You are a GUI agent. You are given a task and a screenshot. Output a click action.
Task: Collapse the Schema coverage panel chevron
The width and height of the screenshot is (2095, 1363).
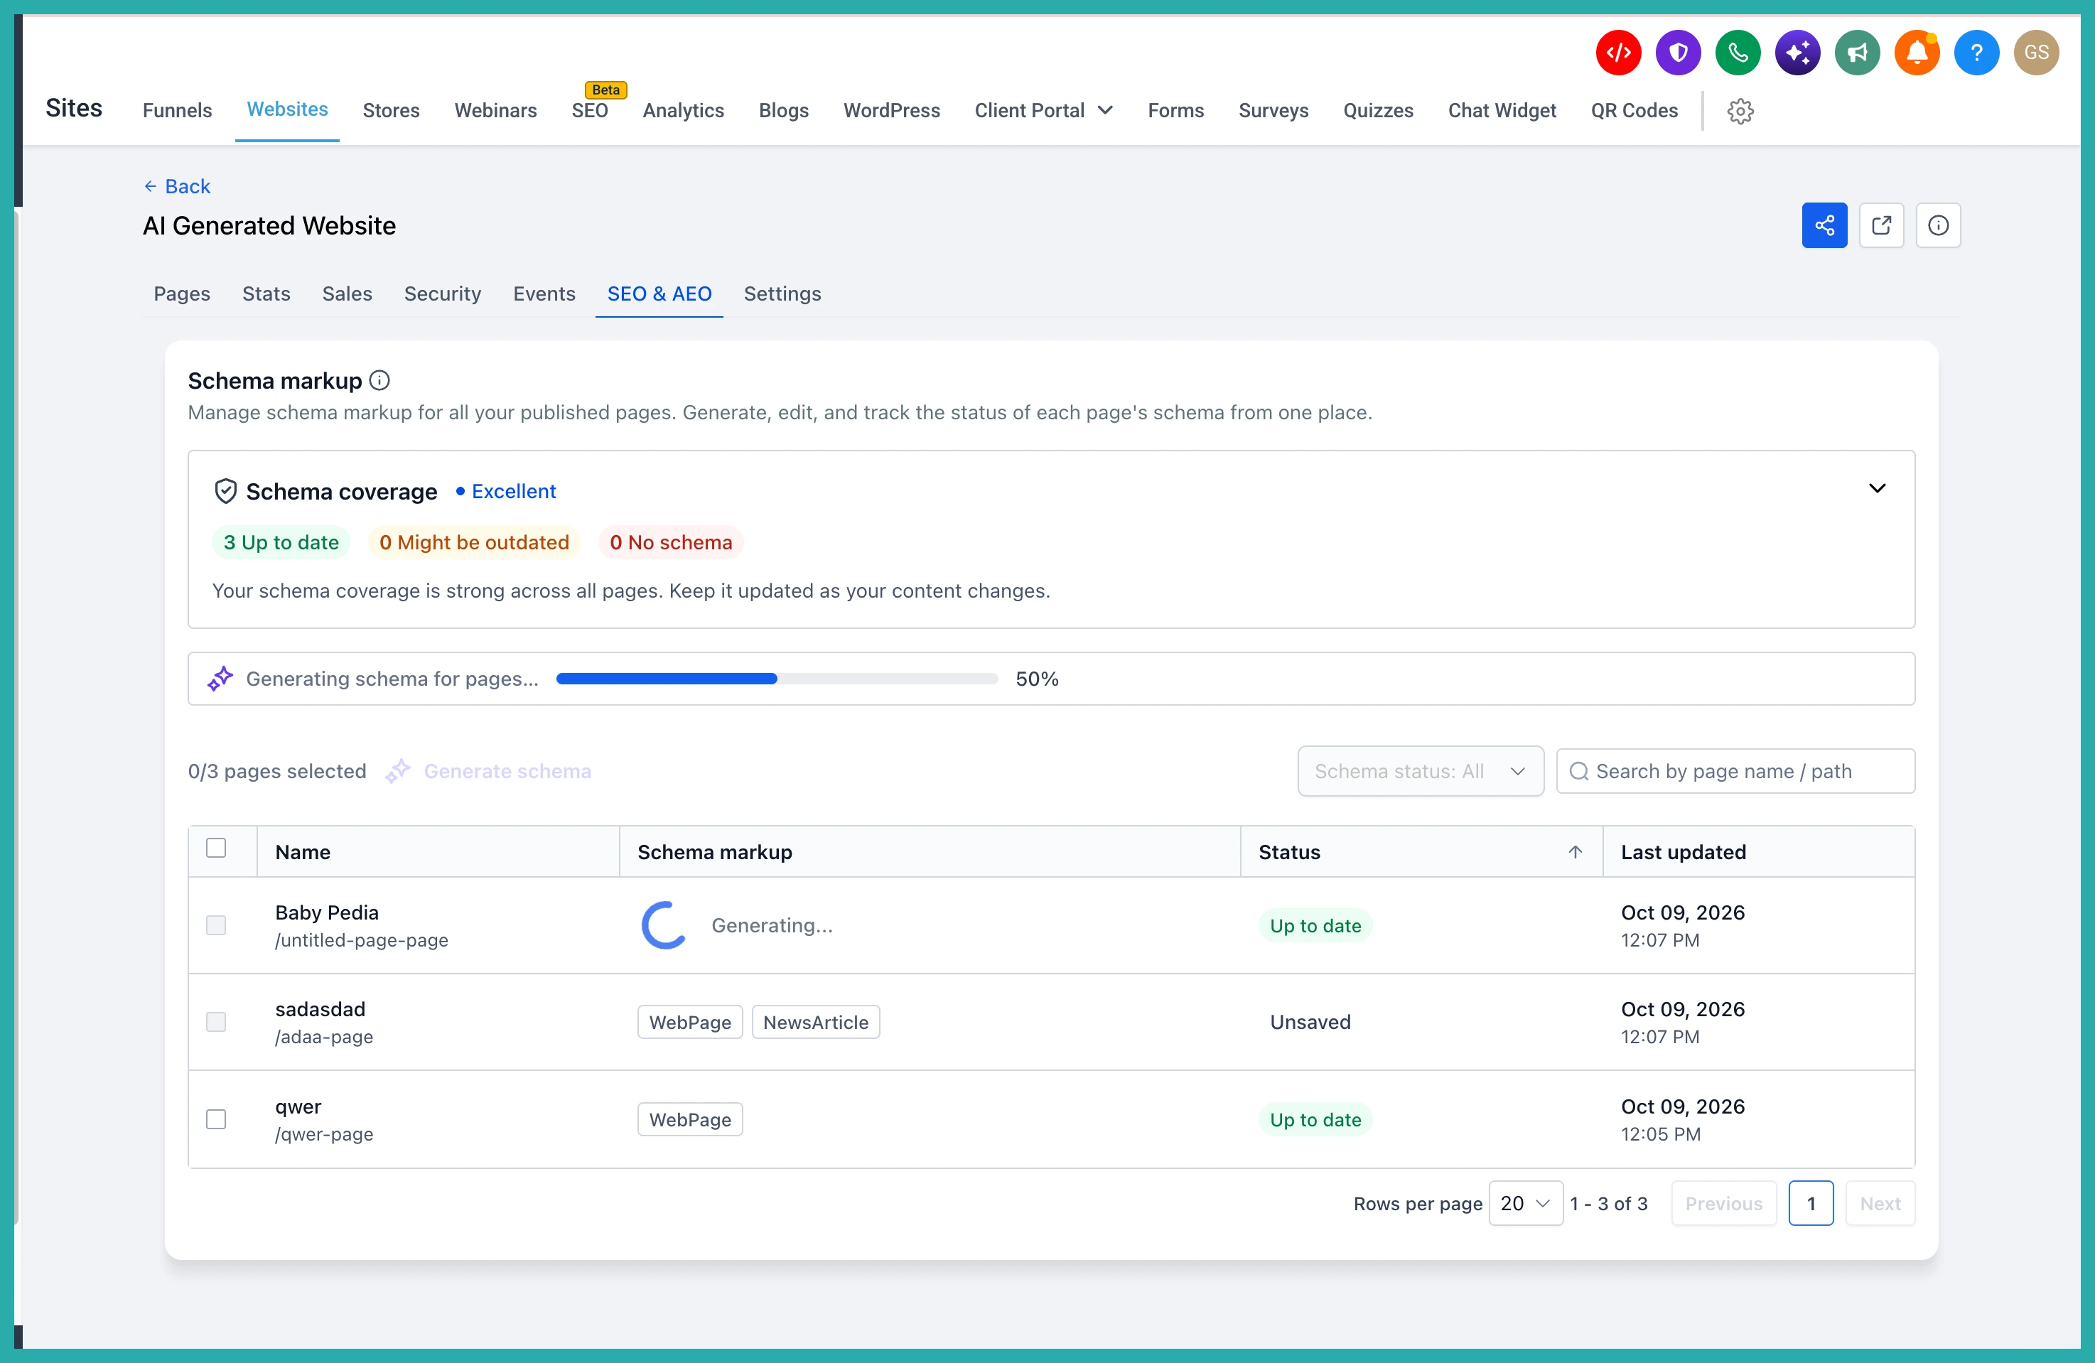1877,489
